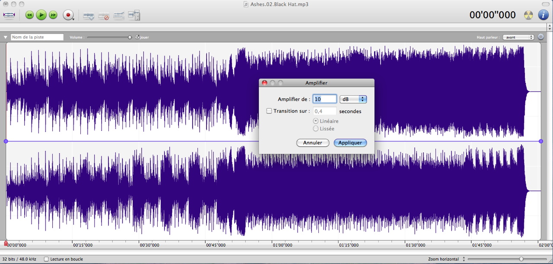553x264 pixels.
Task: Click the toolbar toggle pill button
Action: (x=547, y=4)
